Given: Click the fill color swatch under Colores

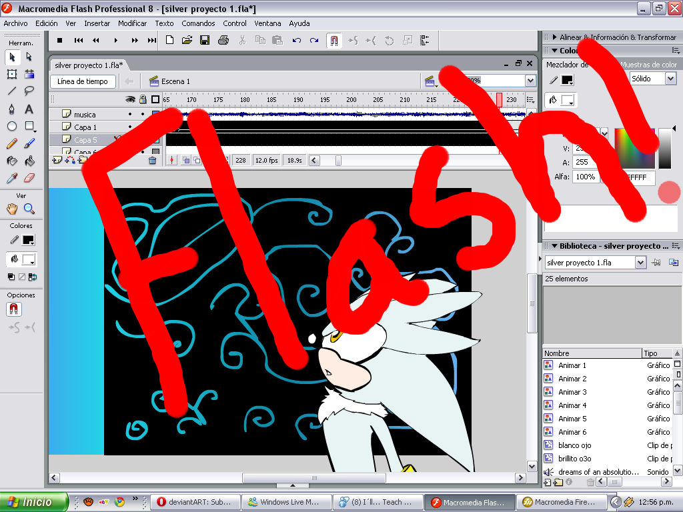Looking at the screenshot, I should point(28,259).
